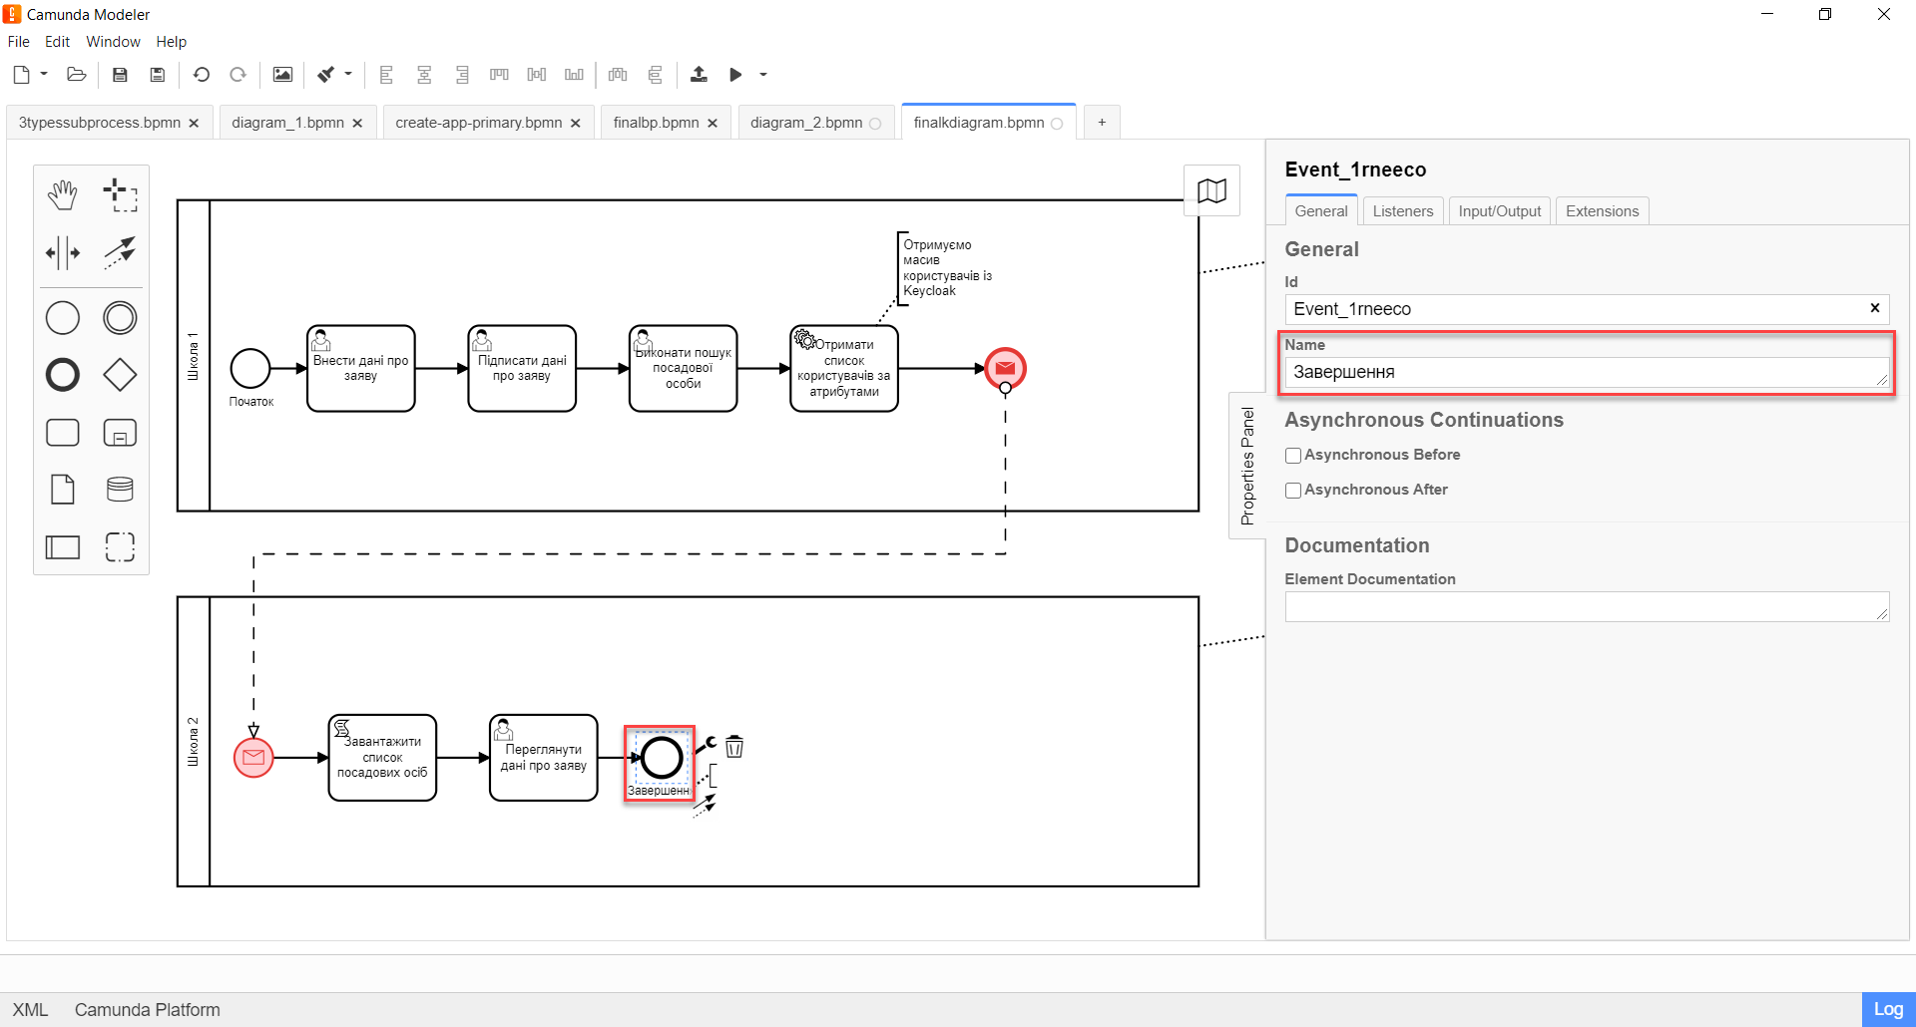Enable Asynchronous After checkbox
Screen dimensions: 1916x1027
coord(1293,491)
